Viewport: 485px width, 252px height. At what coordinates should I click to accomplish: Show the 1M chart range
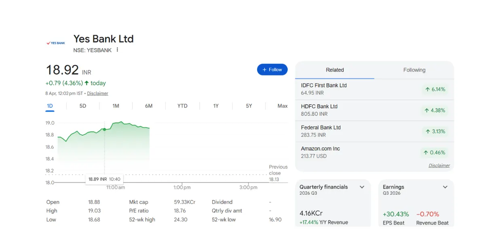(116, 106)
